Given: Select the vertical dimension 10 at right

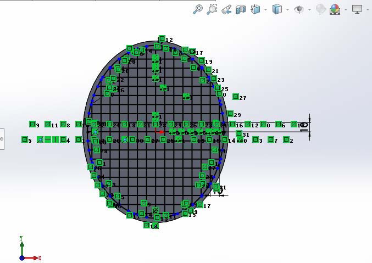Looking at the screenshot, I should click(x=304, y=127).
